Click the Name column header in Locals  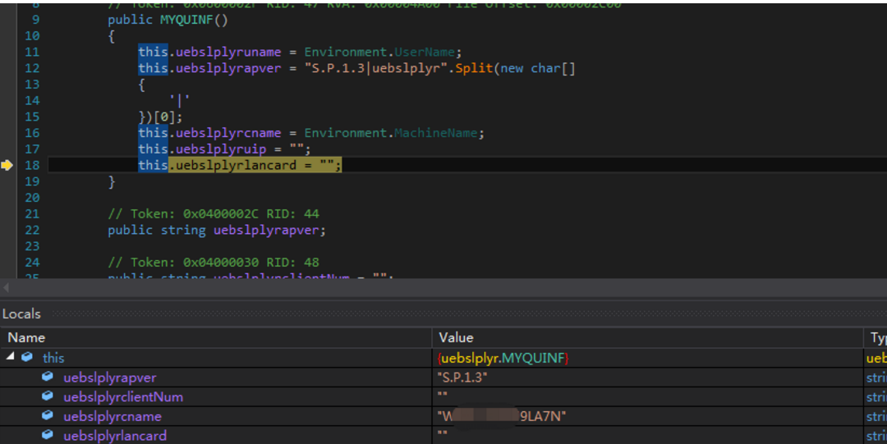point(26,337)
